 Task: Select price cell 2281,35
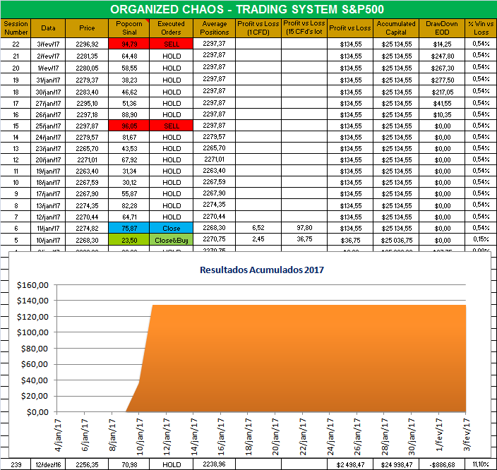87,56
